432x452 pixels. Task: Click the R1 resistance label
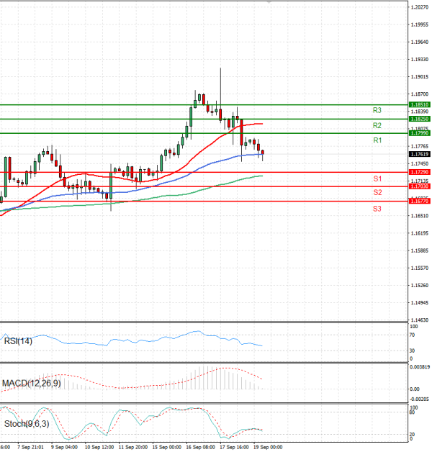click(x=377, y=140)
